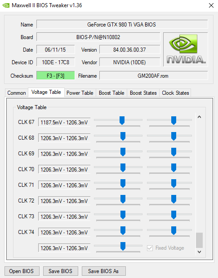Click the CLK 74 row label
218x278 pixels.
(x=26, y=232)
